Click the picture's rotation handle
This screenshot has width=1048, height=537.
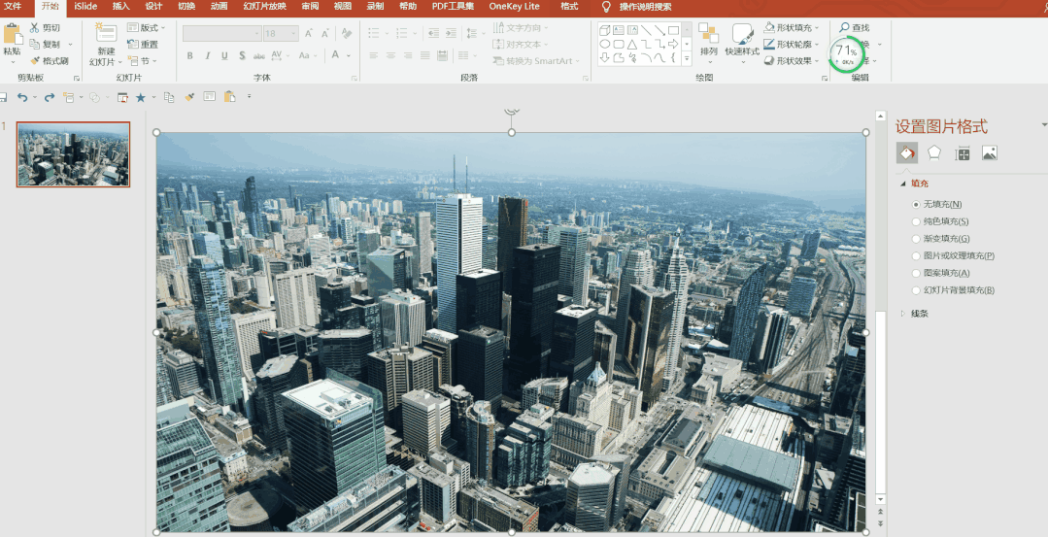(x=511, y=112)
